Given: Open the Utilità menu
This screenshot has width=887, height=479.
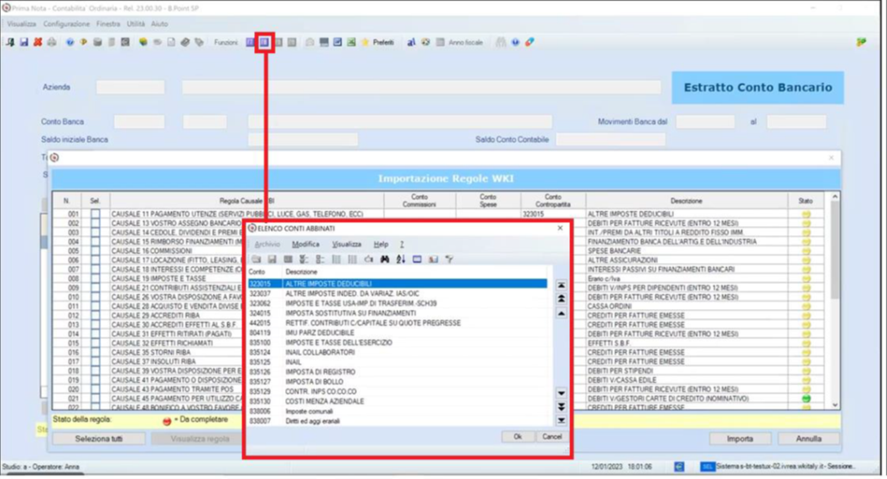Looking at the screenshot, I should (136, 23).
